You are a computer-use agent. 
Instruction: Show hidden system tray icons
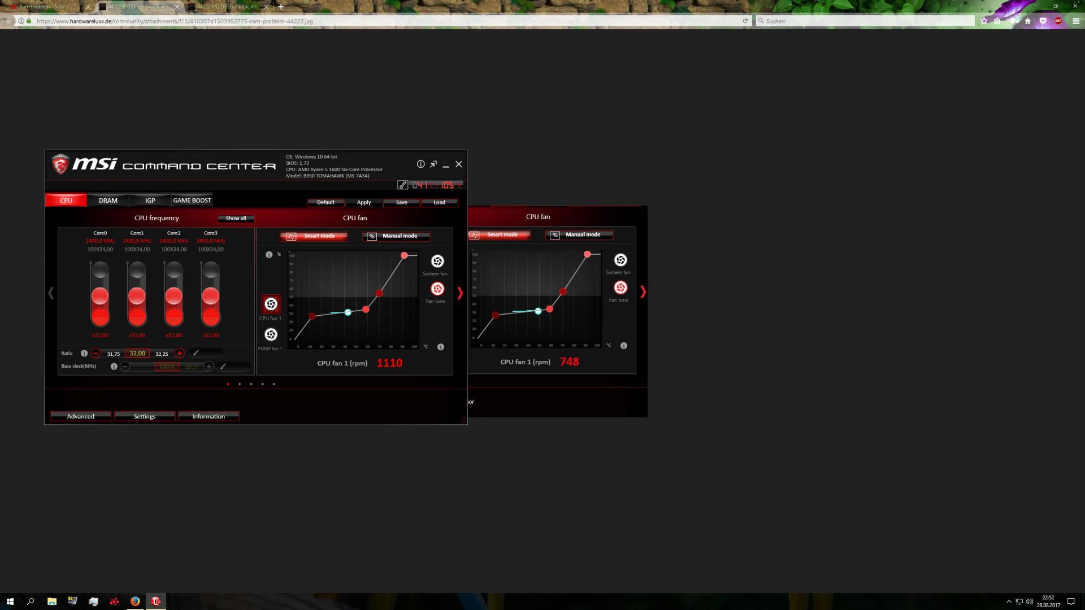pos(1009,602)
